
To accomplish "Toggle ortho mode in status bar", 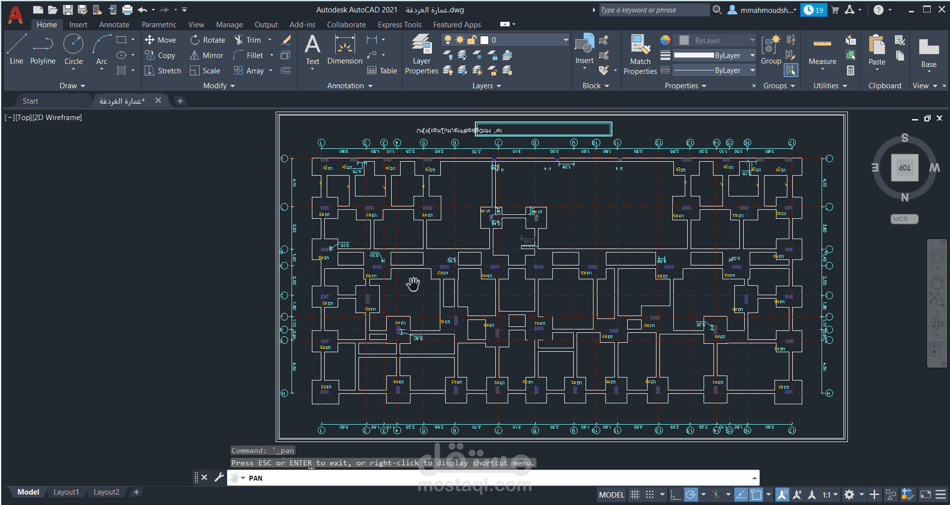I will coord(675,495).
